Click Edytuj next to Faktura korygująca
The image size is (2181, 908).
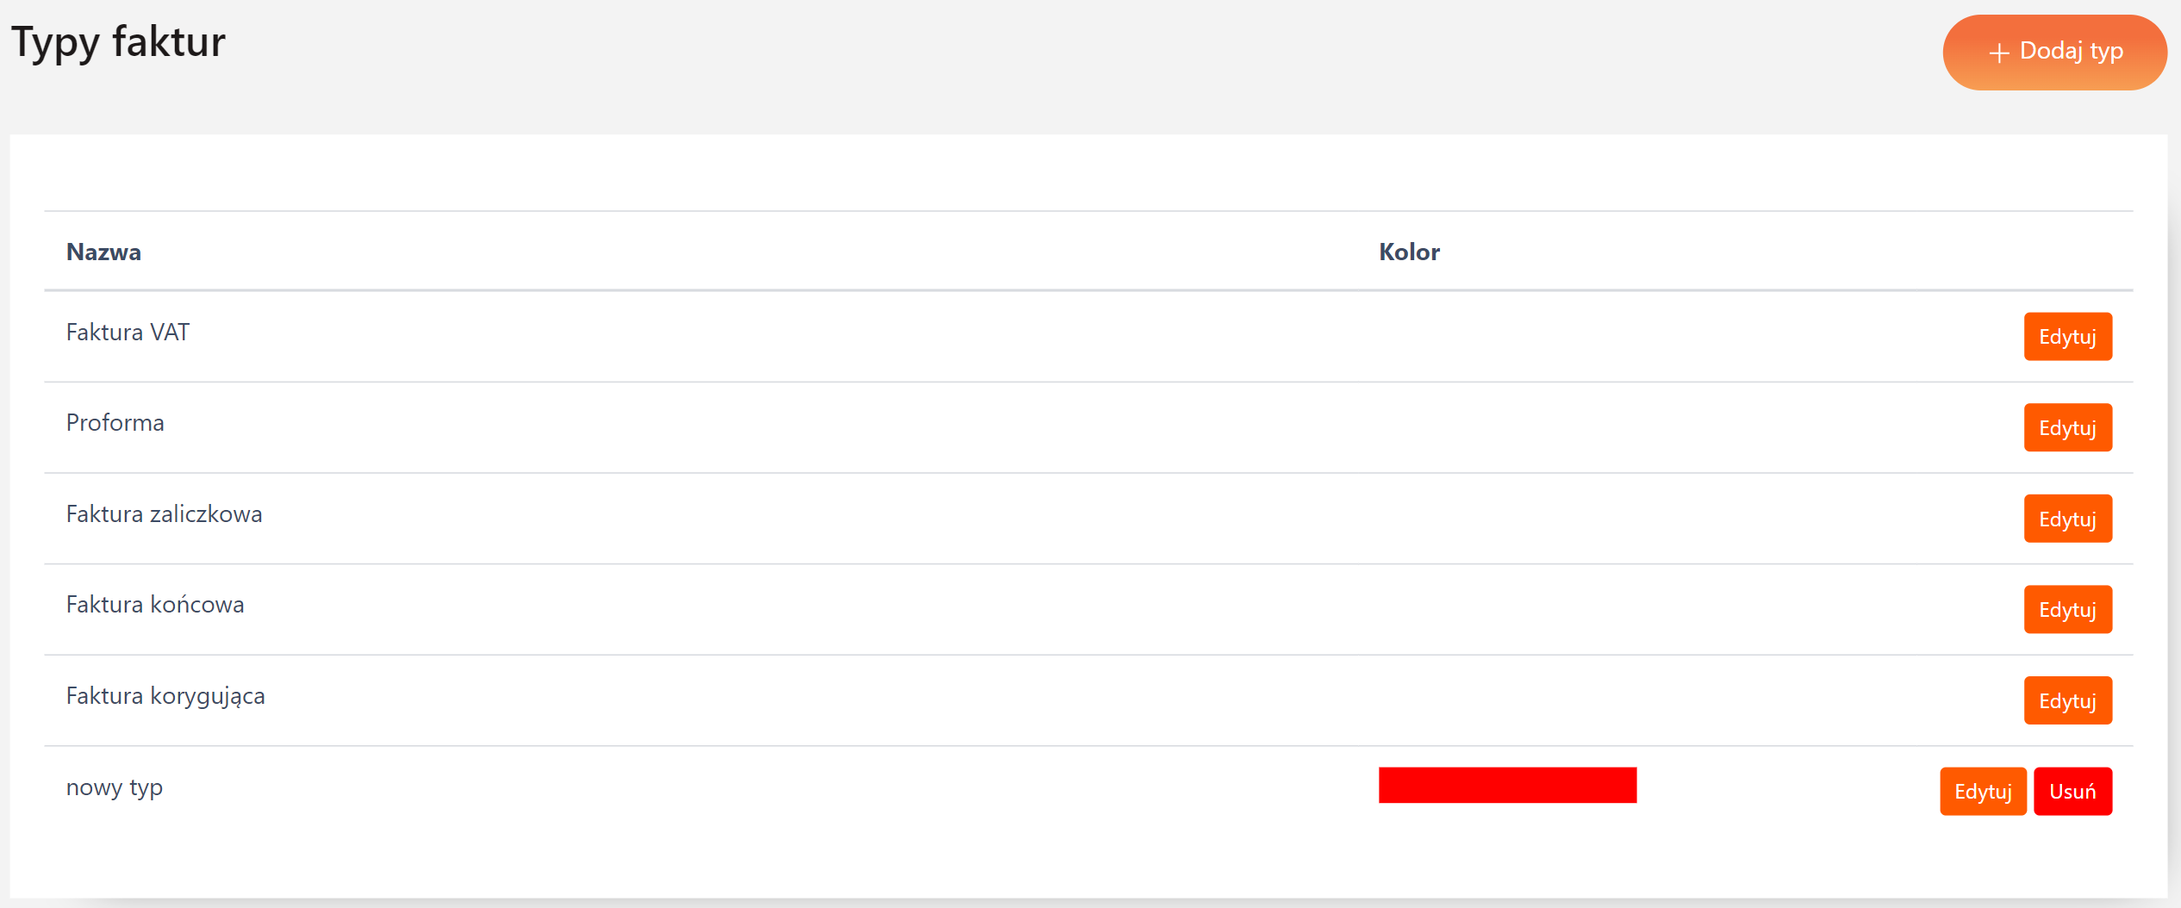pos(2066,700)
